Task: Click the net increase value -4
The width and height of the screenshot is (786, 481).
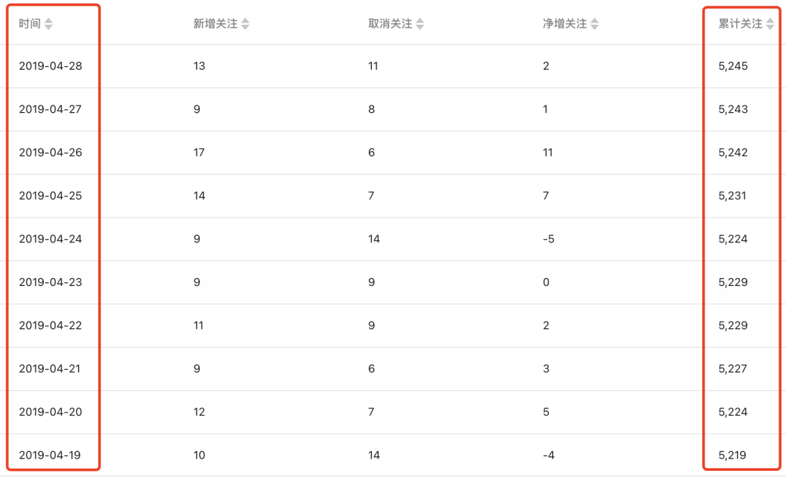Action: pos(549,456)
